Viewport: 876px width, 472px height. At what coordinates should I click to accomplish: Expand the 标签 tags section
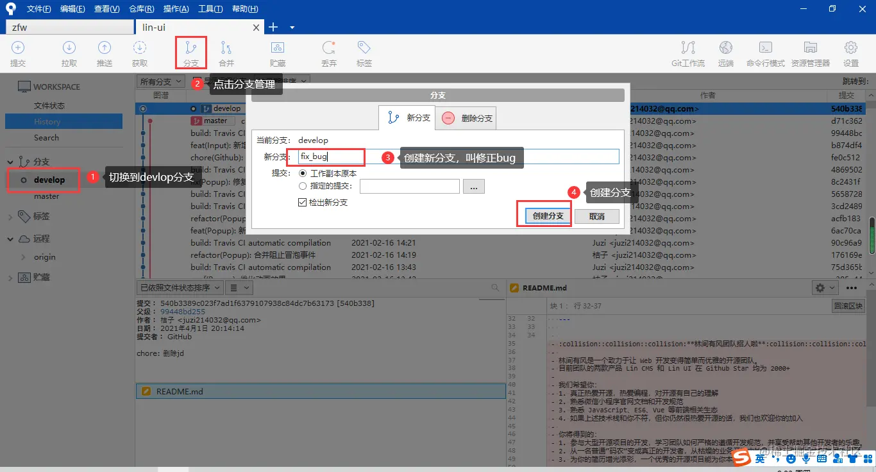(10, 217)
